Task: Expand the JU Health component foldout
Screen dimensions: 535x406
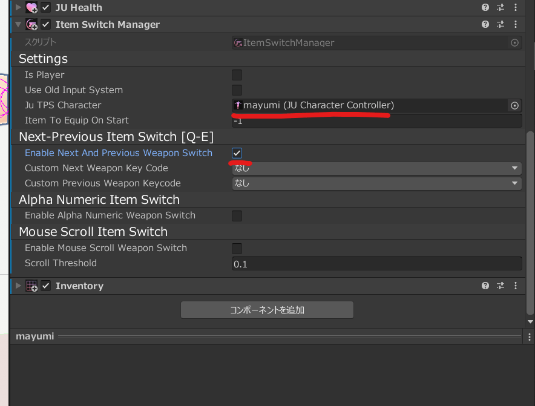Action: (x=18, y=8)
